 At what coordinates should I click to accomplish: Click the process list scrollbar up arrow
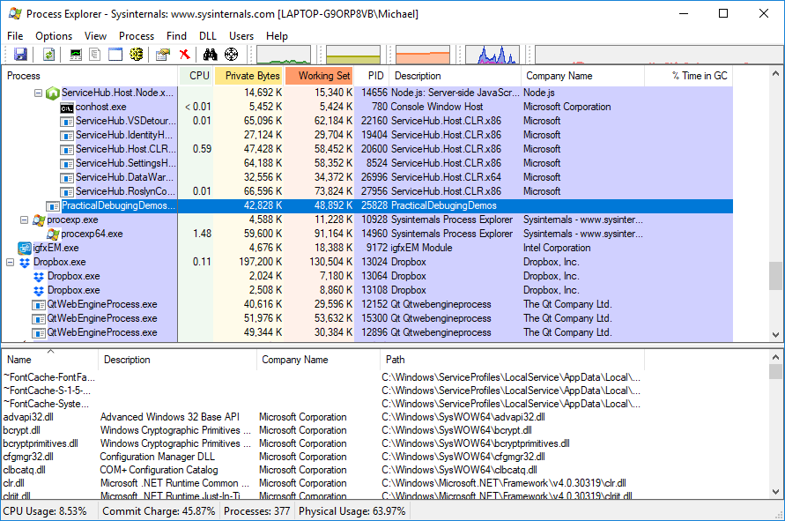click(x=775, y=74)
